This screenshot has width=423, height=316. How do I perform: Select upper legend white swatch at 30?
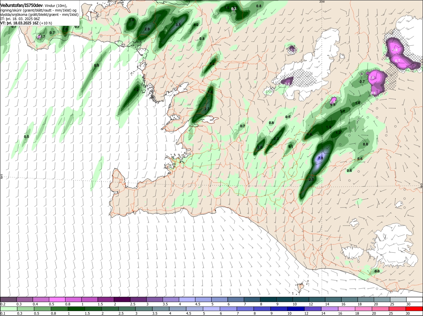point(414,300)
